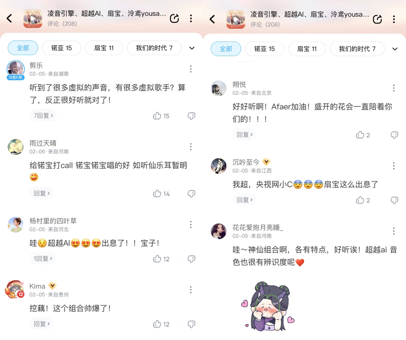Open the three-dot menu on 朔悦's comment

pyautogui.click(x=394, y=88)
